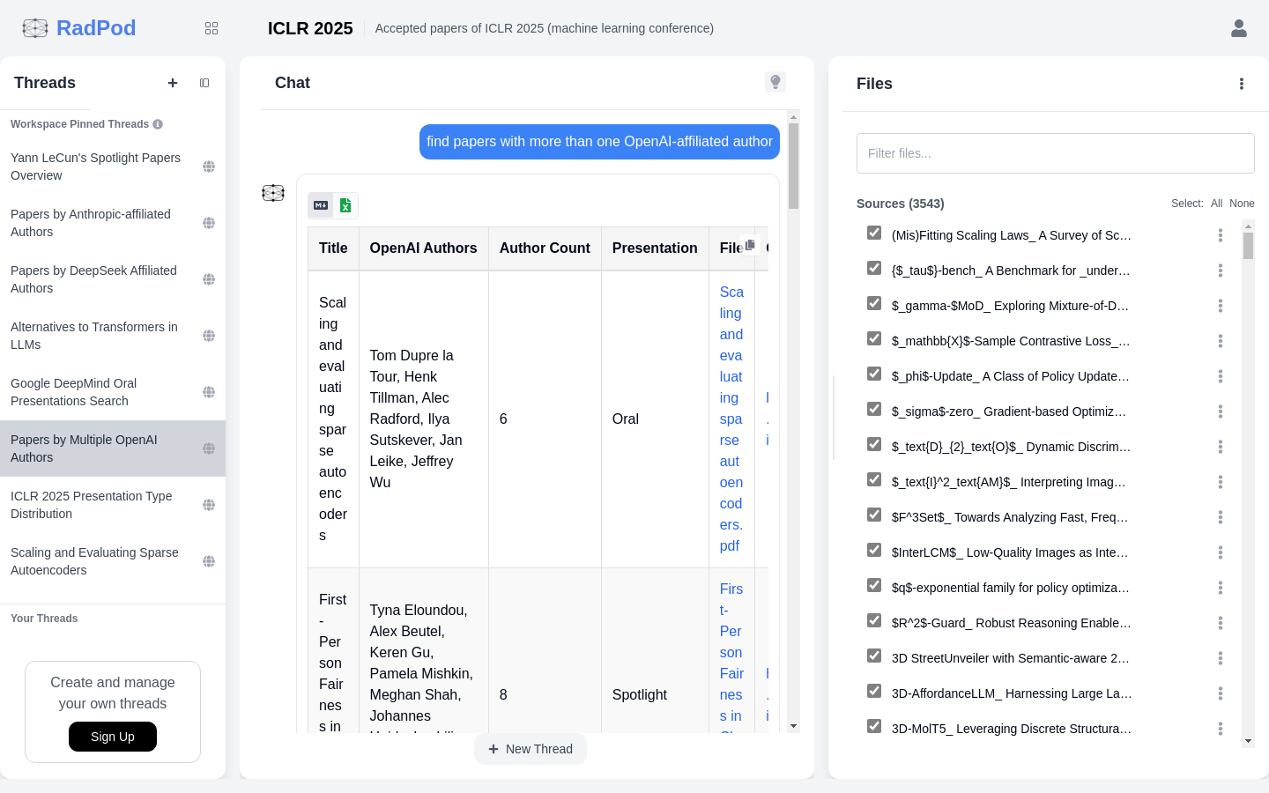Click the files list scrollbar thumb
Viewport: 1269px width, 793px height.
[x=1248, y=246]
